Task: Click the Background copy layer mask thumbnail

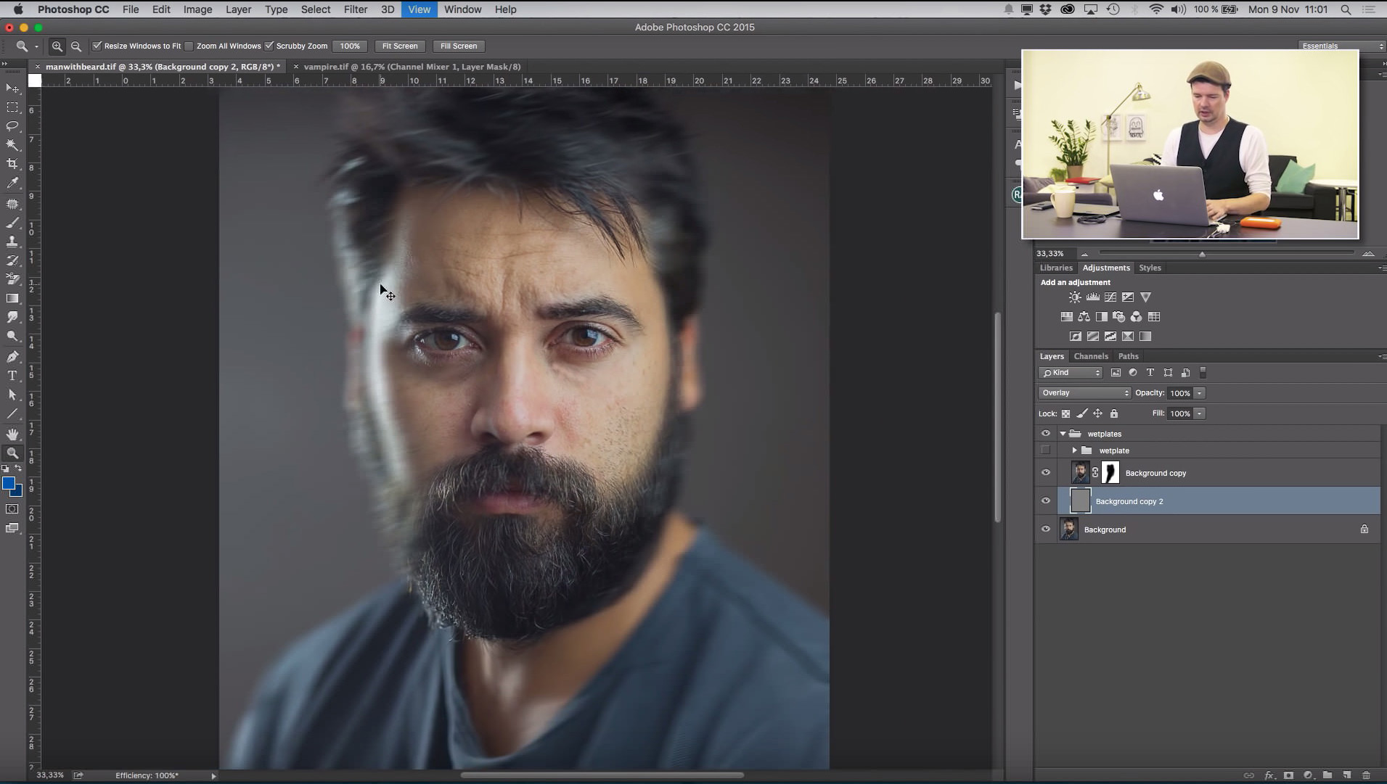Action: (1110, 473)
